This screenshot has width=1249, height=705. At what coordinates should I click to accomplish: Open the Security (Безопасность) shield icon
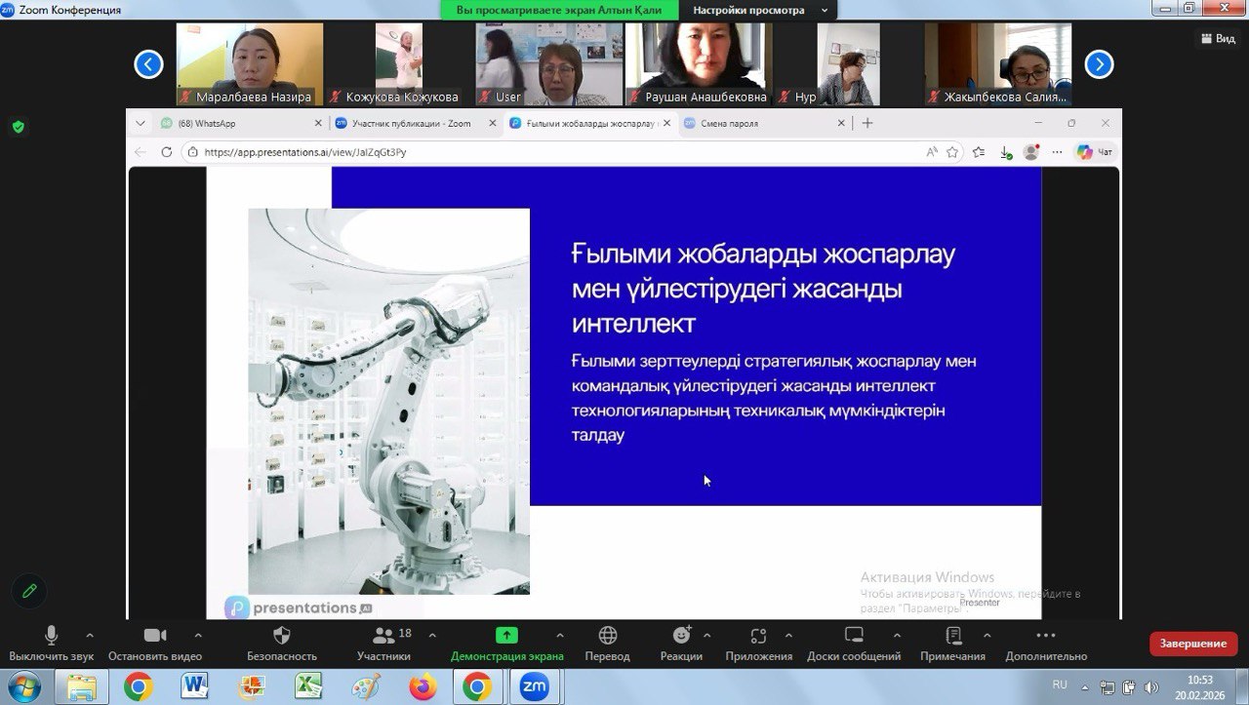281,636
